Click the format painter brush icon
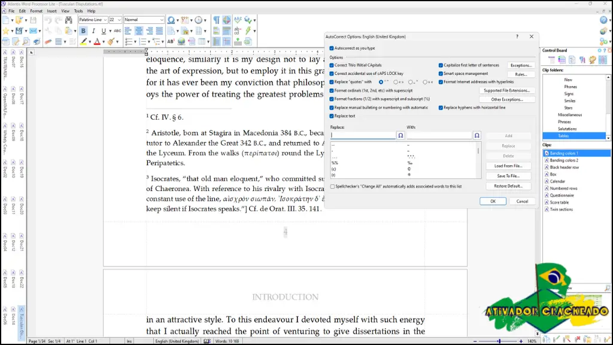 pos(111,41)
